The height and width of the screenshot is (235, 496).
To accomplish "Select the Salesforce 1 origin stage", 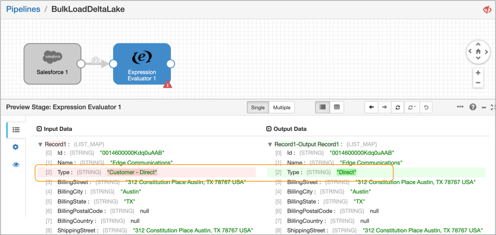I will point(52,64).
